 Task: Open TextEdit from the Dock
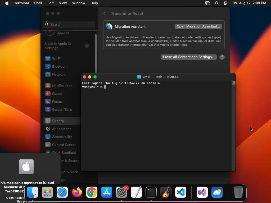coord(136,192)
